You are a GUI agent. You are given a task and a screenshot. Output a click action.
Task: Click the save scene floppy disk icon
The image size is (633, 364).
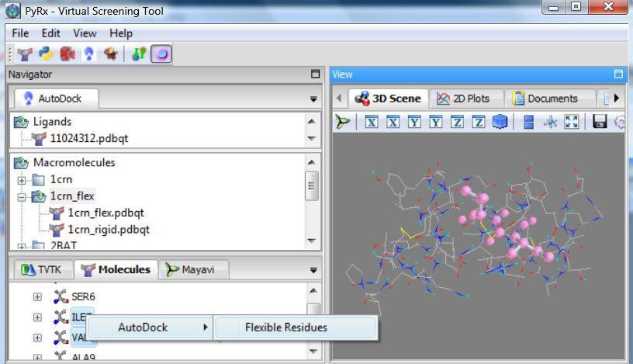pyautogui.click(x=600, y=122)
